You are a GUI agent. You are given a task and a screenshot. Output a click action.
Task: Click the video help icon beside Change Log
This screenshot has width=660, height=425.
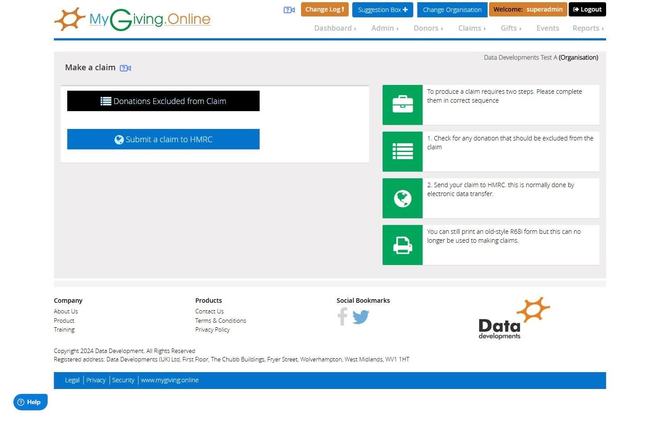pyautogui.click(x=289, y=10)
